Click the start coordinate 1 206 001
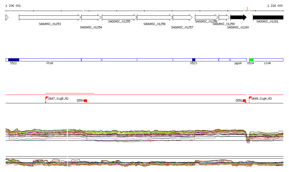 pos(13,6)
